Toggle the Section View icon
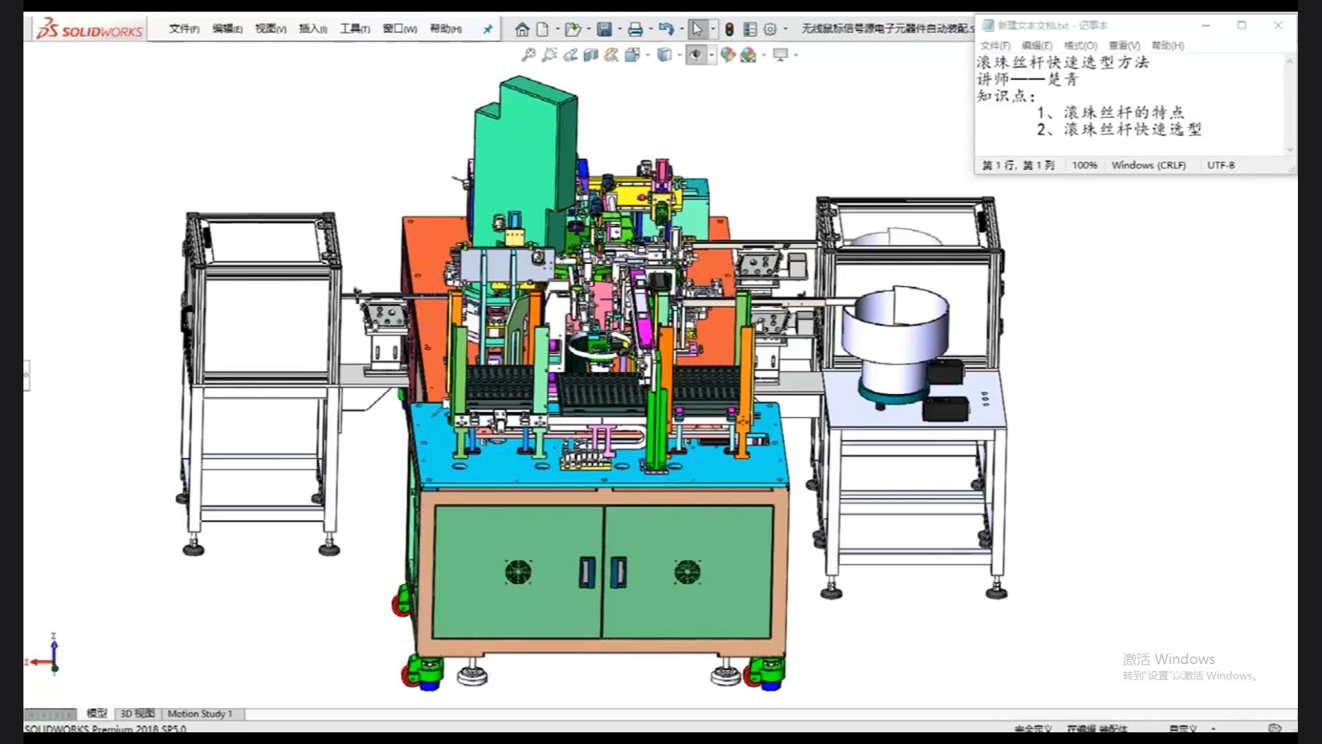 (590, 54)
